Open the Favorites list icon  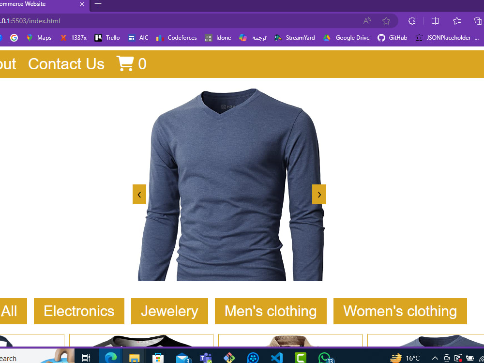[x=457, y=21]
